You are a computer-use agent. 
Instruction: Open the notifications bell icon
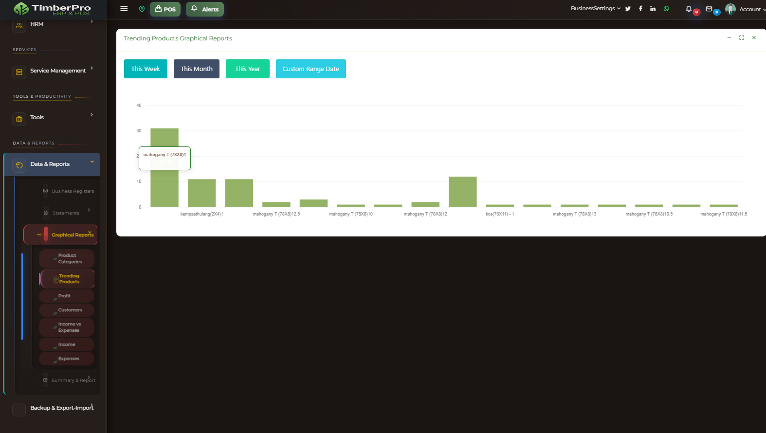[x=689, y=9]
